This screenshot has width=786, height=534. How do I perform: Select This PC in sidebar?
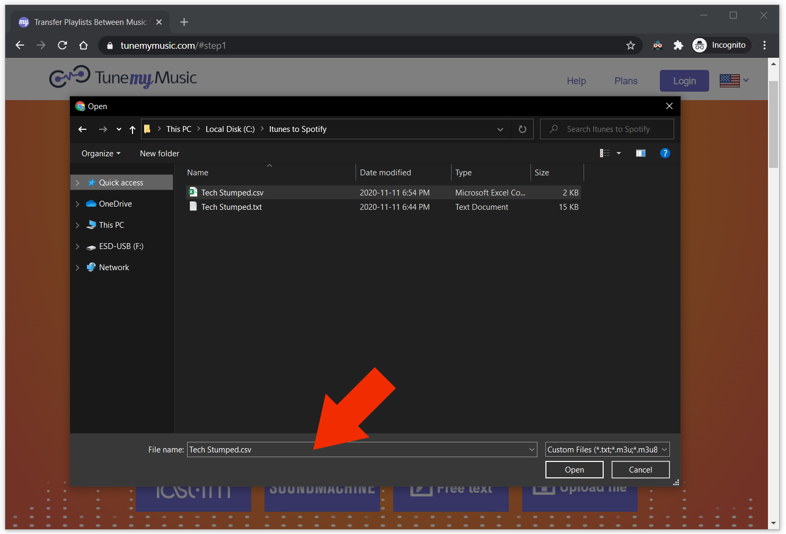tap(111, 225)
